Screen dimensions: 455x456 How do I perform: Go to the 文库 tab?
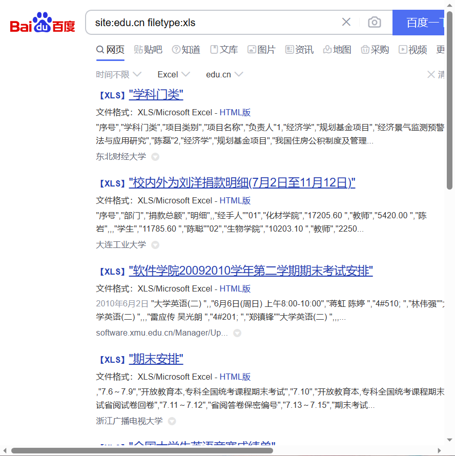coord(224,50)
